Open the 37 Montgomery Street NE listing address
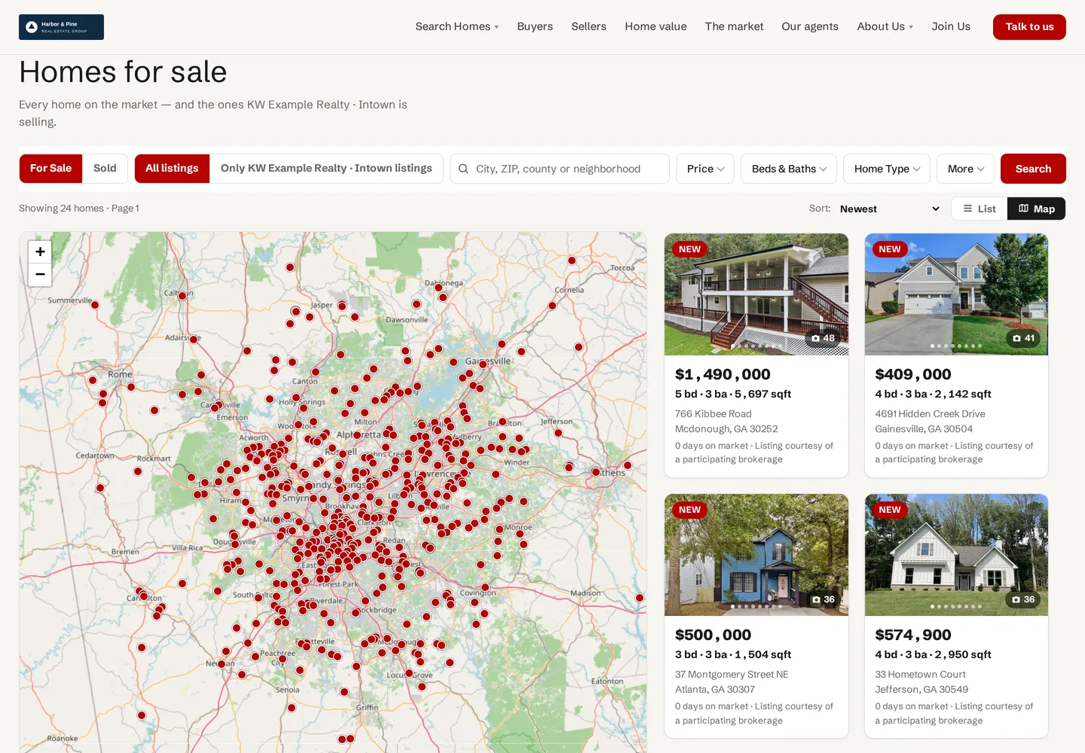 pyautogui.click(x=732, y=682)
